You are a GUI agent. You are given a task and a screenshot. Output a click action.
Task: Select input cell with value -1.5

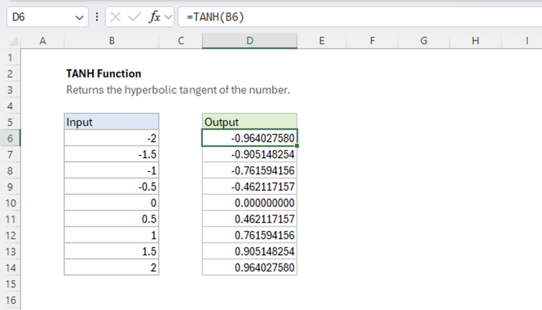[x=111, y=154]
